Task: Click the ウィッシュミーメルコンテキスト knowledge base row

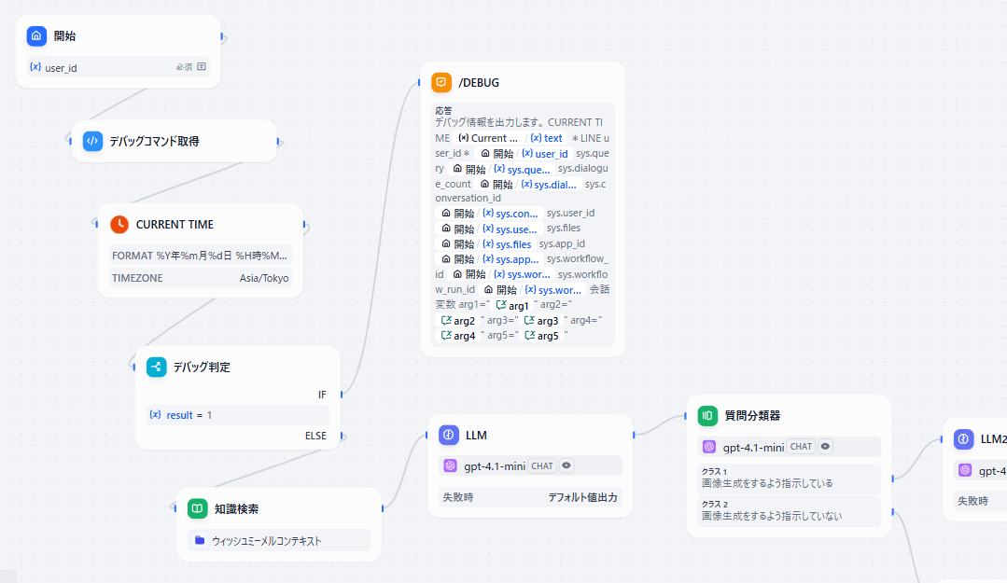Action: point(279,541)
